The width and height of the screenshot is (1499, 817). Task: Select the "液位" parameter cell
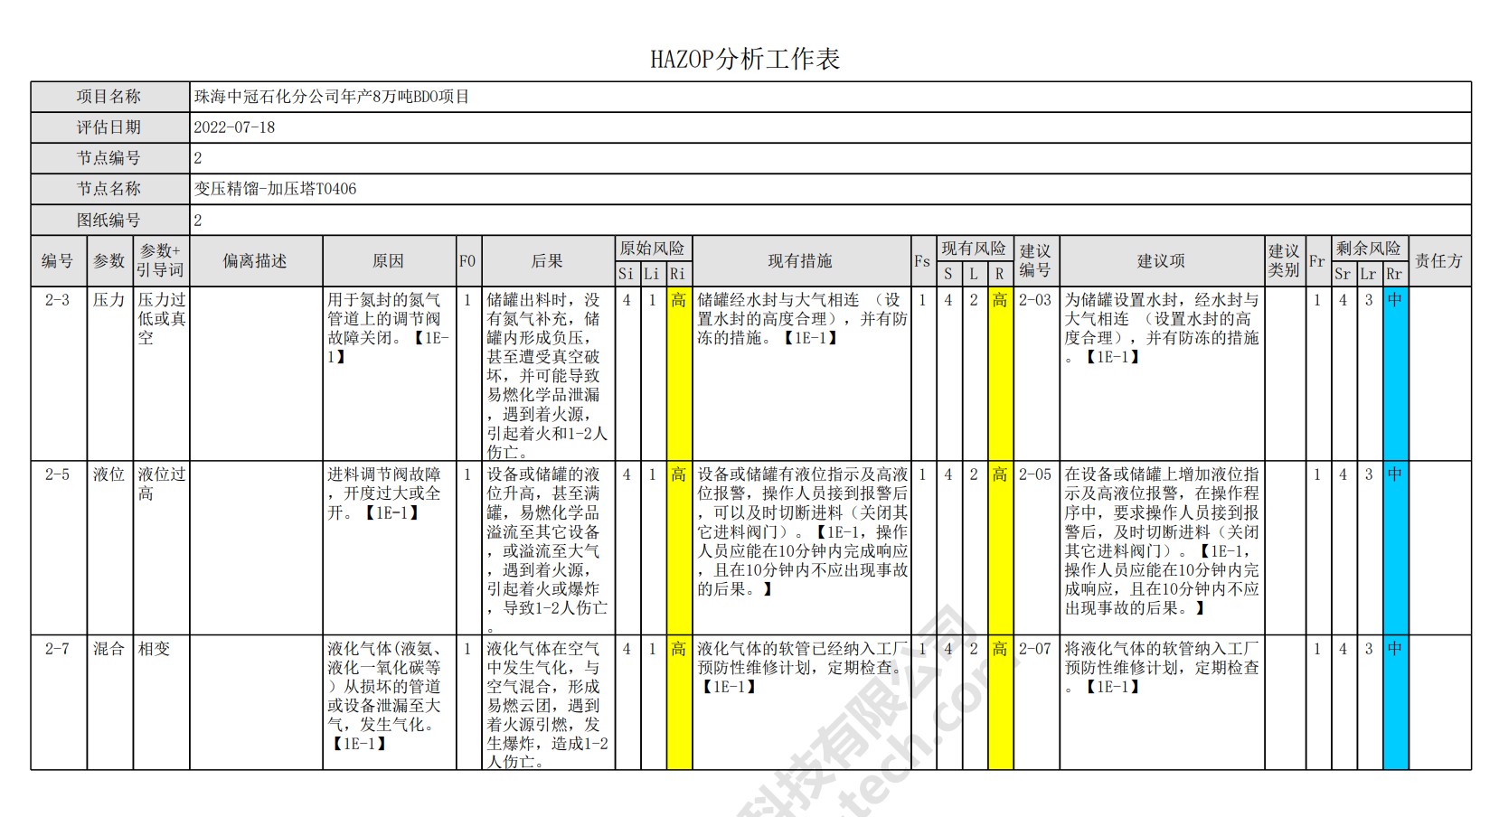click(x=109, y=548)
